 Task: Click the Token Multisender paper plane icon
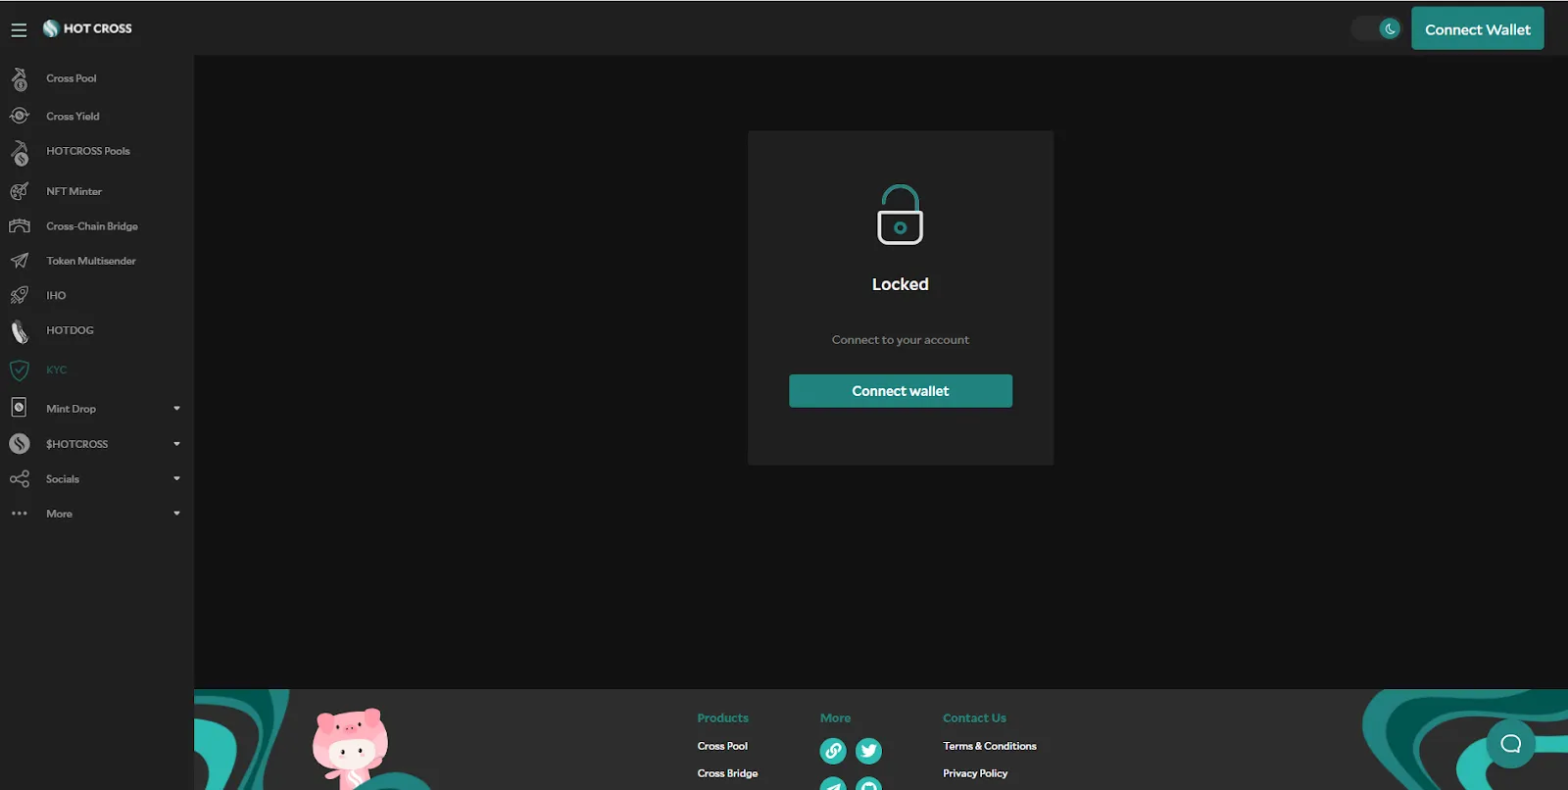pos(20,261)
